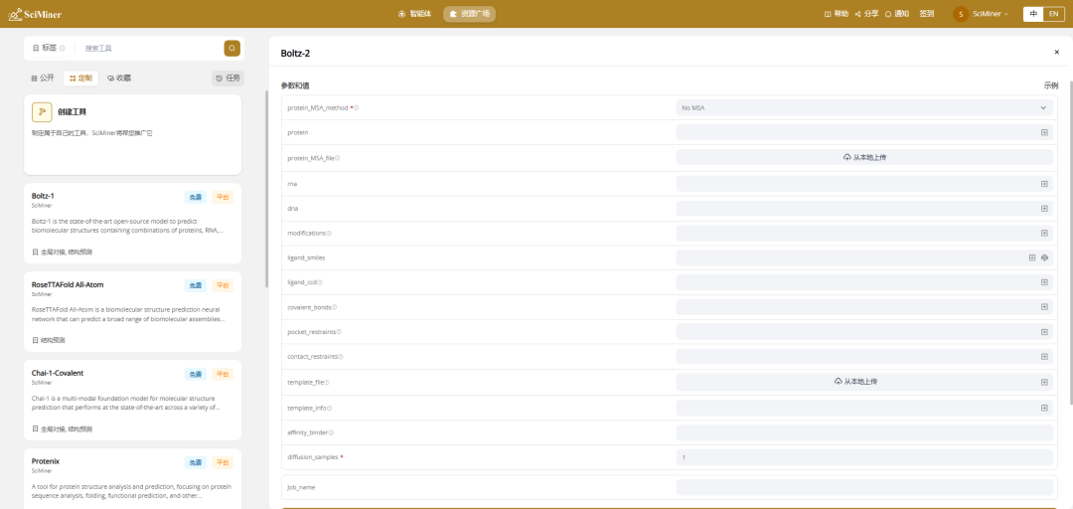The width and height of the screenshot is (1073, 509).
Task: Click the left tool list scrollbar
Action: pyautogui.click(x=266, y=189)
